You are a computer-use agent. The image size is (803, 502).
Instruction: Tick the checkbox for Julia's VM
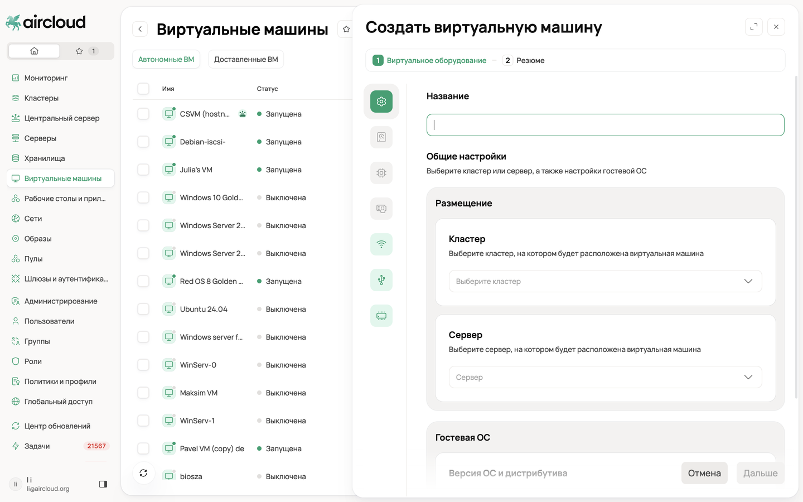pos(143,170)
